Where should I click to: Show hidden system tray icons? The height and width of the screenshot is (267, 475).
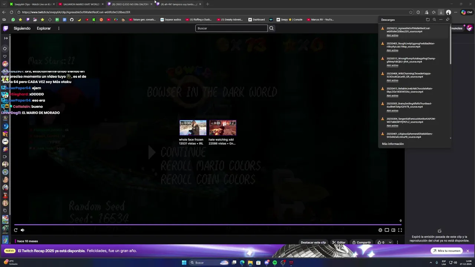431,263
